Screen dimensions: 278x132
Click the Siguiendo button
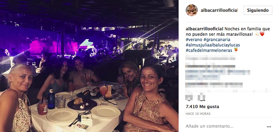pos(258,10)
